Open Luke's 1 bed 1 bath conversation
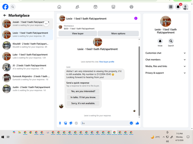 click(x=27, y=56)
